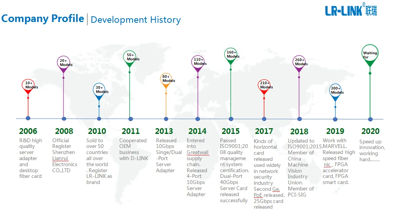Select the 2019 year label
This screenshot has height=220, width=395.
(x=335, y=131)
